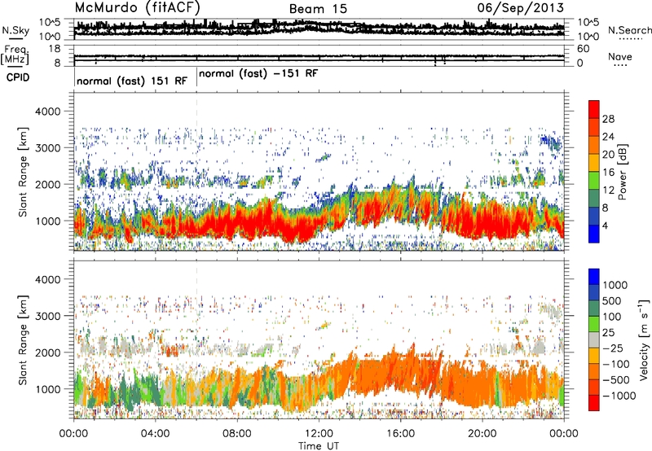The image size is (652, 451).
Task: Click the red bottom of velocity colorbar
Action: click(594, 403)
